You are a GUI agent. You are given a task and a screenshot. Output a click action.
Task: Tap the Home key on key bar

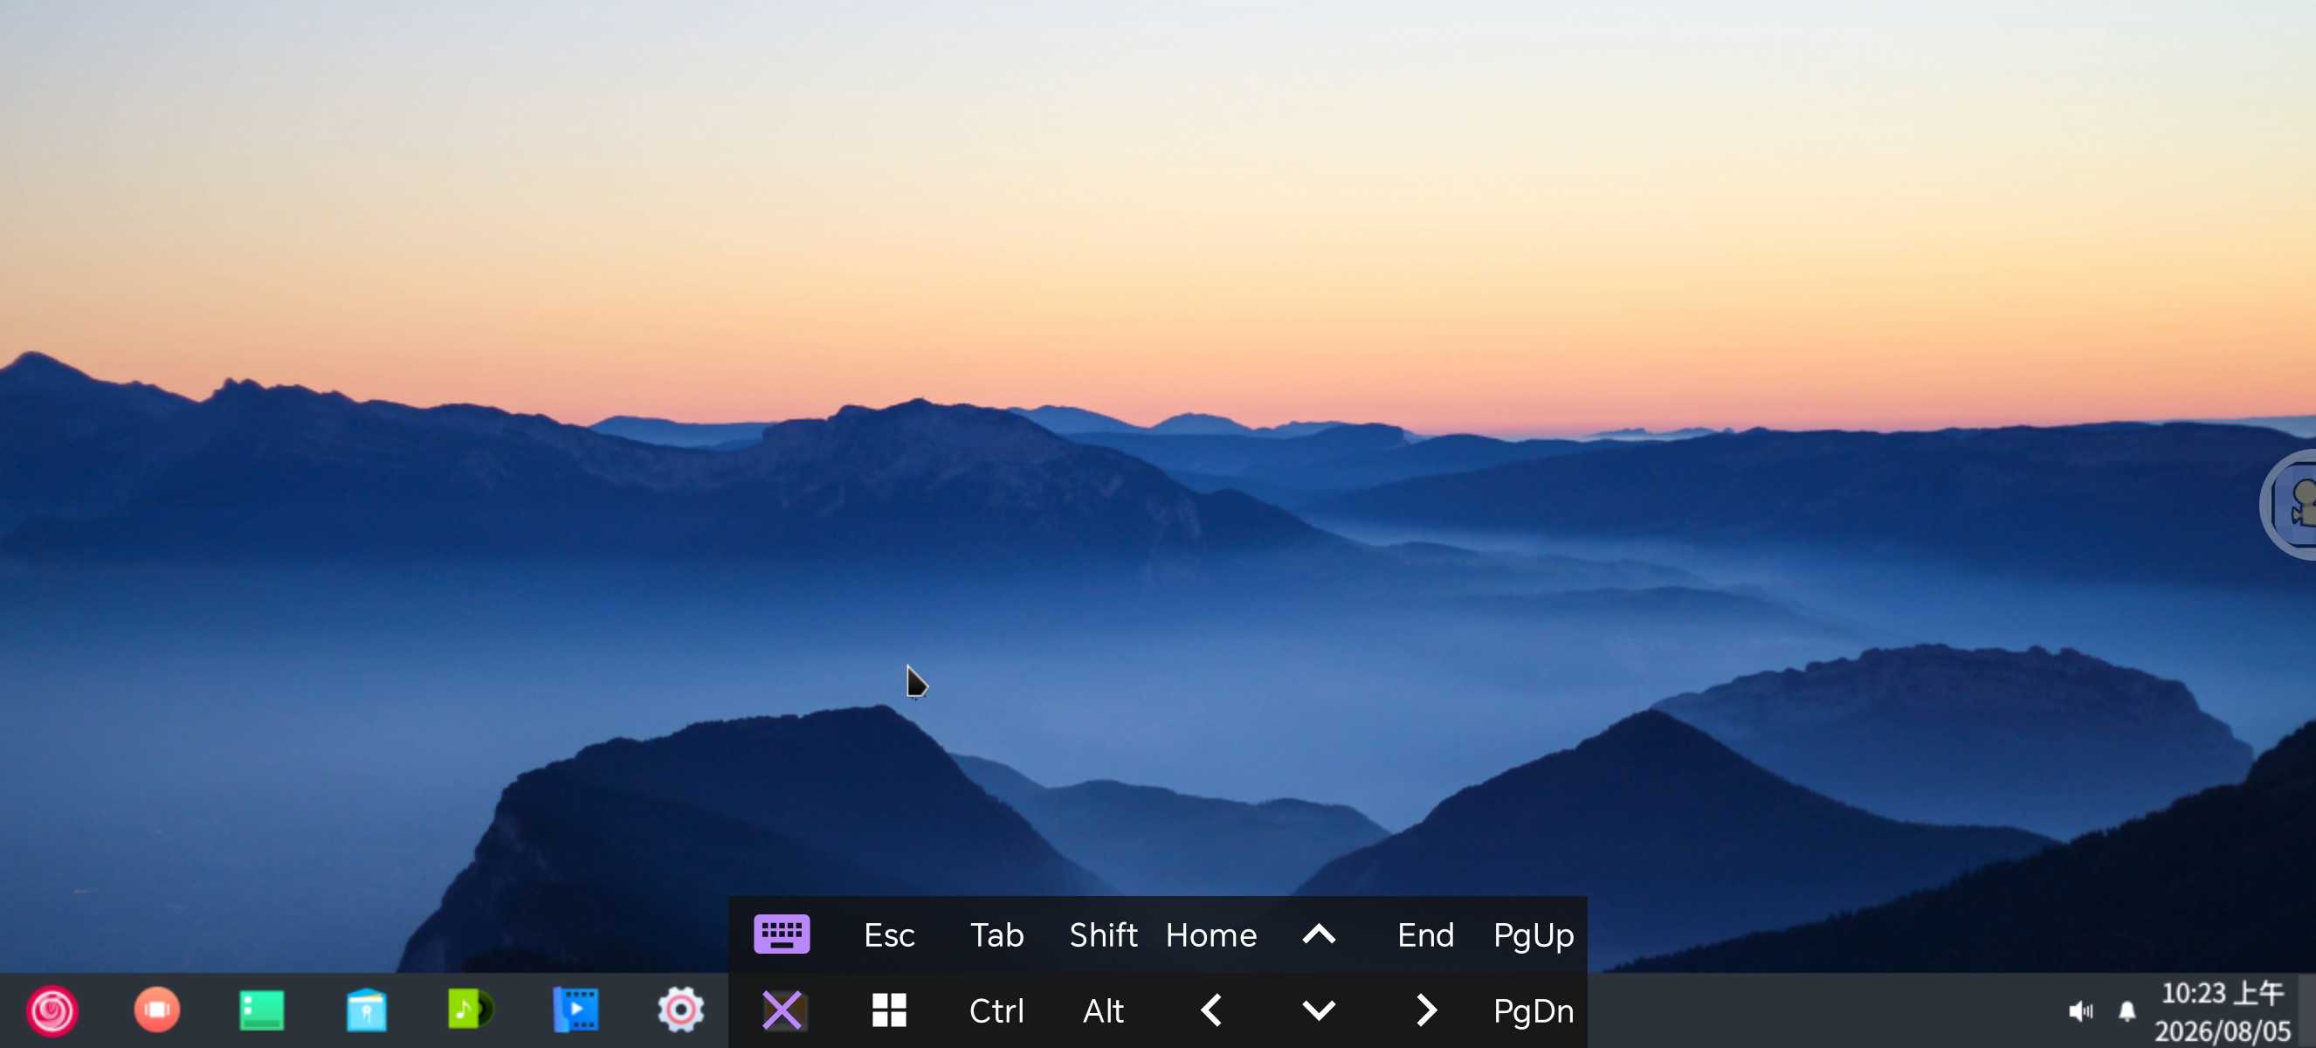[1212, 934]
